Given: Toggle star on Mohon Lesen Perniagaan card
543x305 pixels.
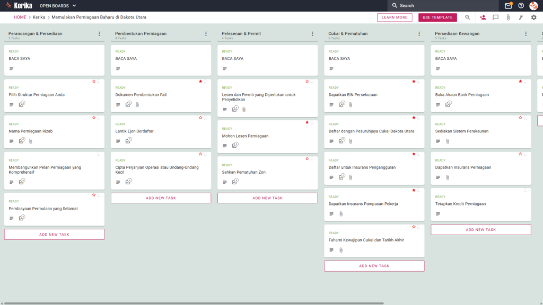Looking at the screenshot, I should [x=307, y=122].
